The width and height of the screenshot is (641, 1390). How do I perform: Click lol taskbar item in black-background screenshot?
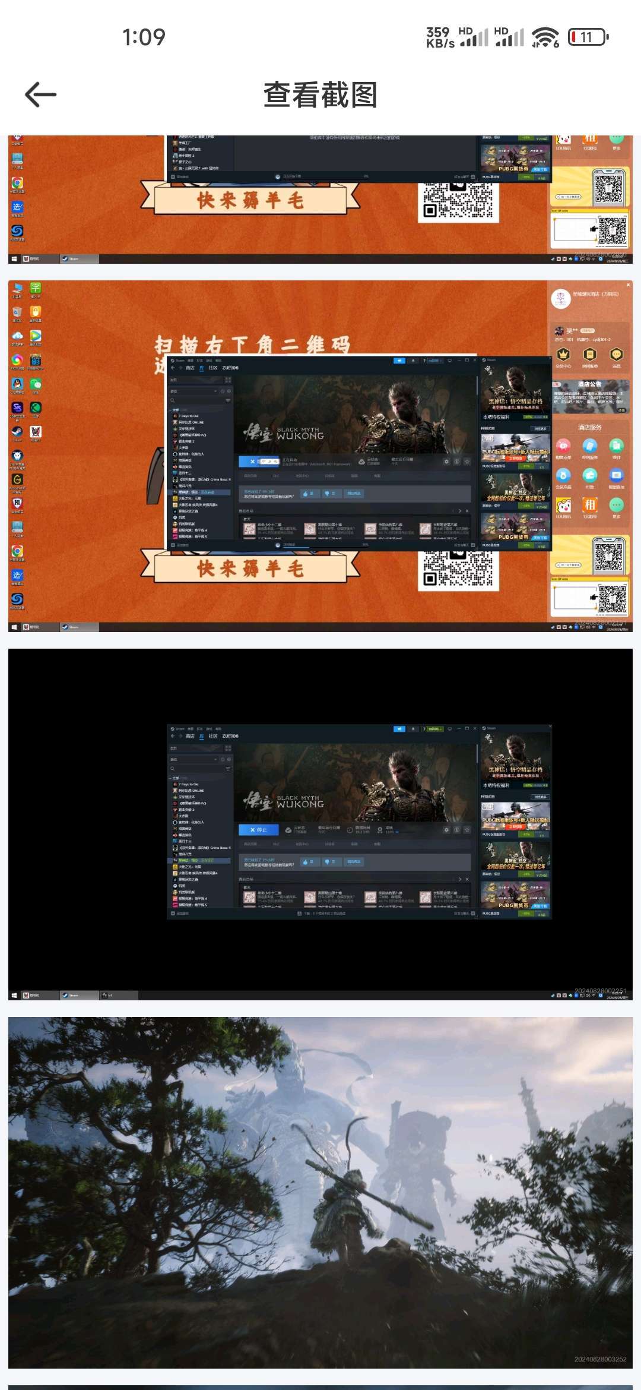point(118,995)
